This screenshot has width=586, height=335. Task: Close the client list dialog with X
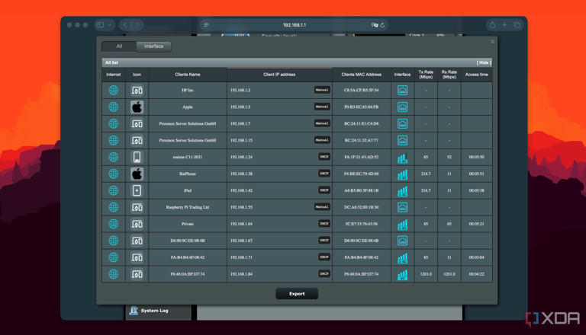(493, 42)
